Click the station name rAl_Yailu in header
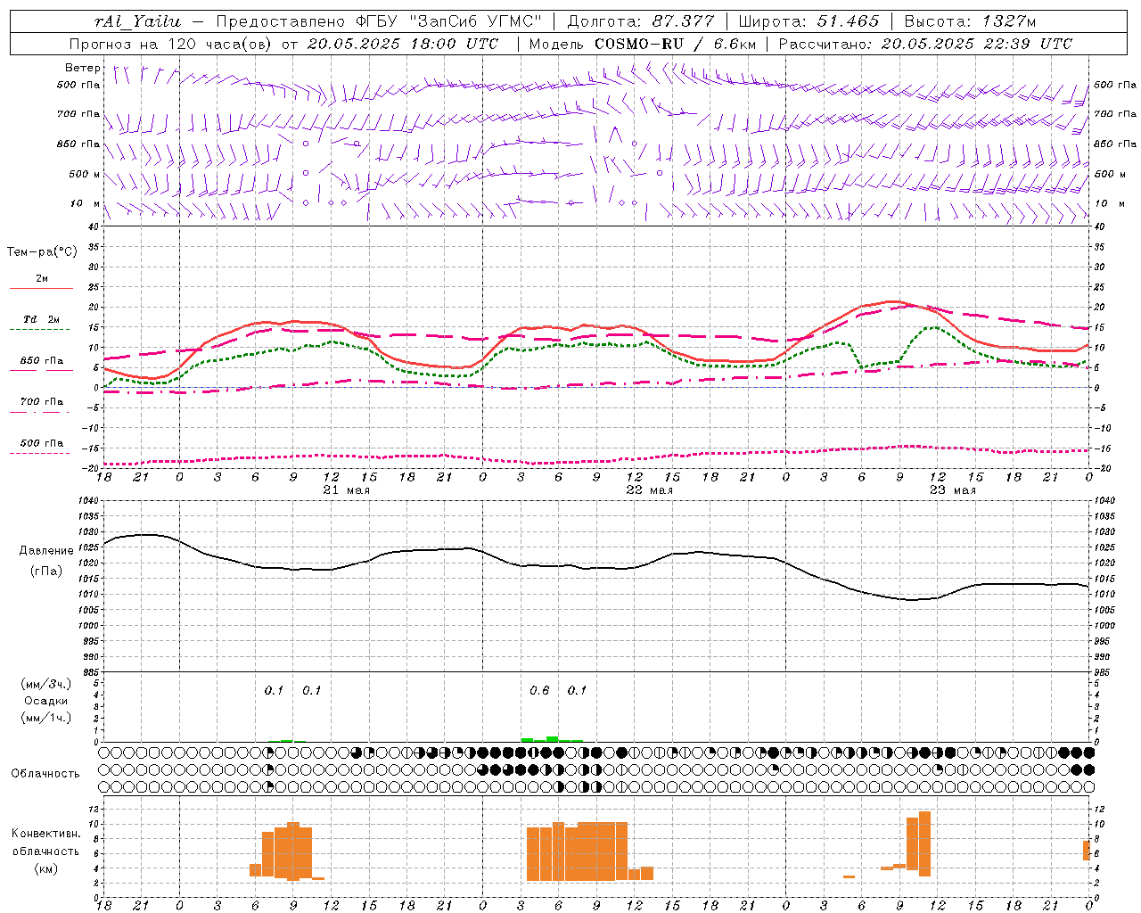This screenshot has width=1141, height=913. click(136, 21)
